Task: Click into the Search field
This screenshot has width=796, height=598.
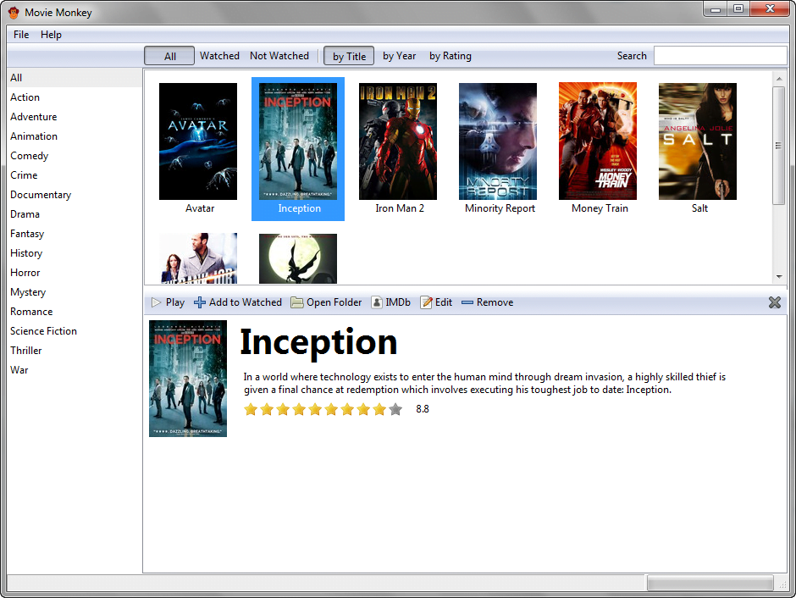Action: click(721, 56)
